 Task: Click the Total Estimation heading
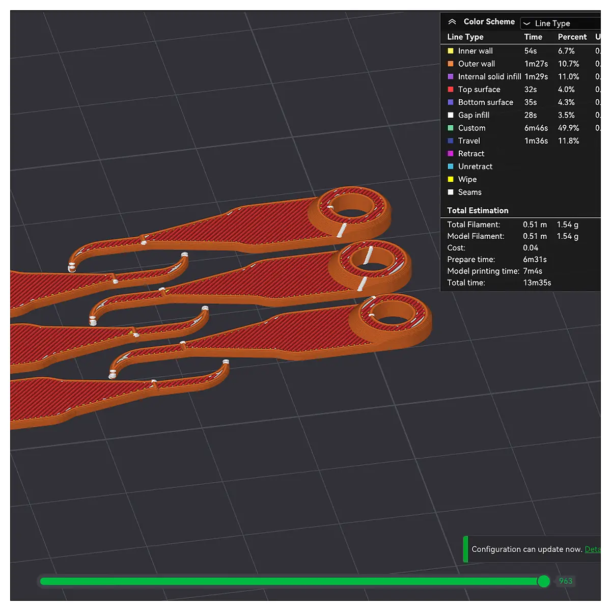tap(478, 210)
